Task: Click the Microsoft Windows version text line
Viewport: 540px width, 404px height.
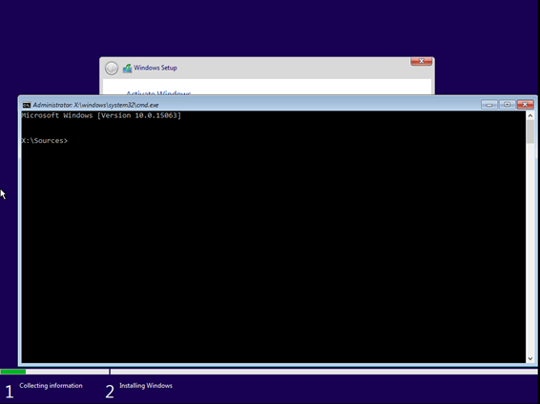Action: [x=101, y=115]
